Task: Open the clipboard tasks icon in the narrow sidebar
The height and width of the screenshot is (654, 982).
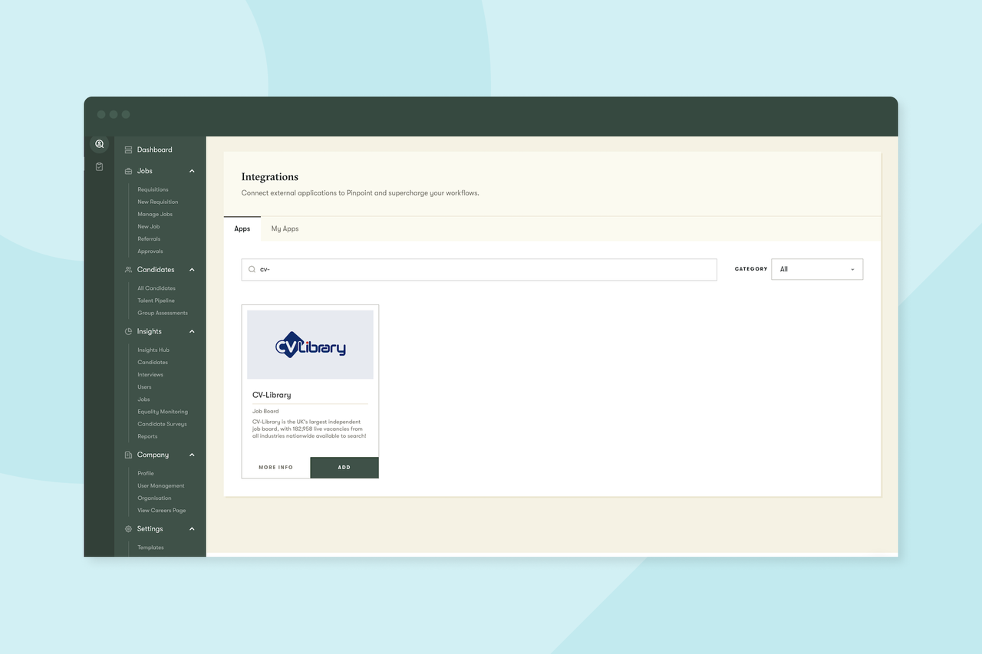Action: click(x=99, y=166)
